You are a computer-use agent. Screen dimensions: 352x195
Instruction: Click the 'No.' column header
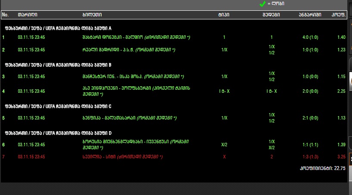[x=6, y=15]
